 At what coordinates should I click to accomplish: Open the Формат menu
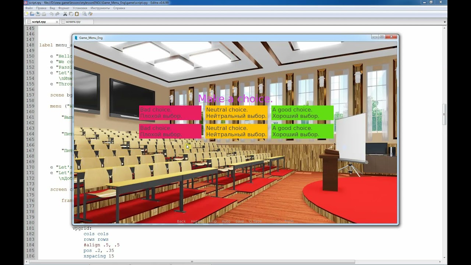click(64, 8)
